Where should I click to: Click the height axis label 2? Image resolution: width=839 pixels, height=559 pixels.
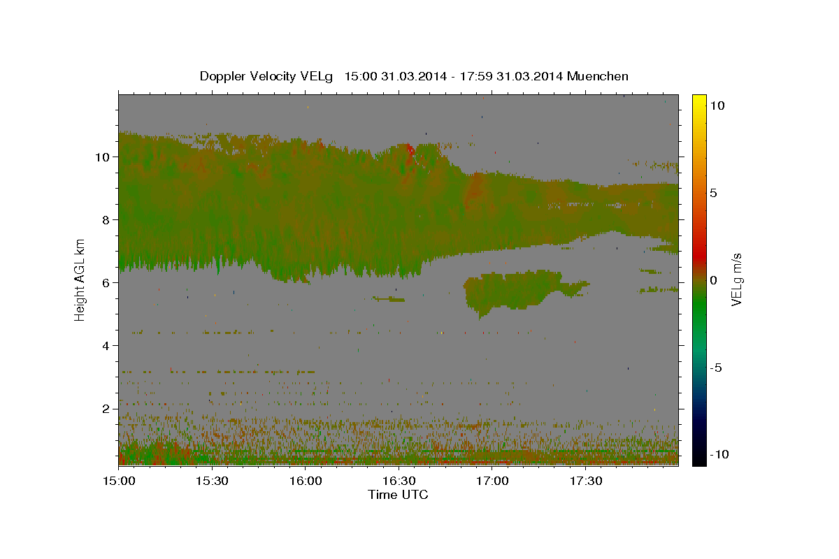click(x=107, y=408)
